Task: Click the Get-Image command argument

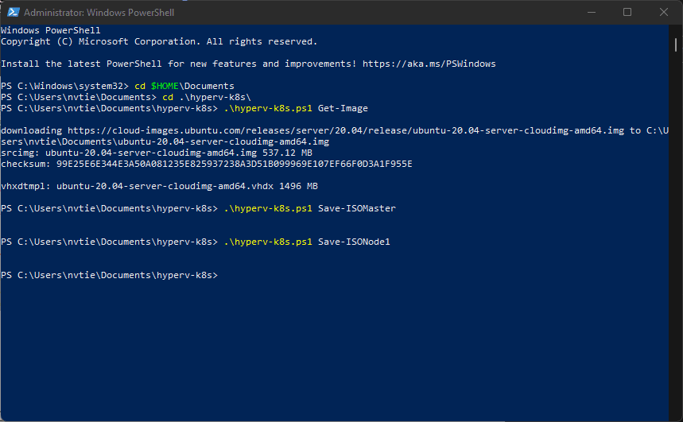Action: [343, 108]
